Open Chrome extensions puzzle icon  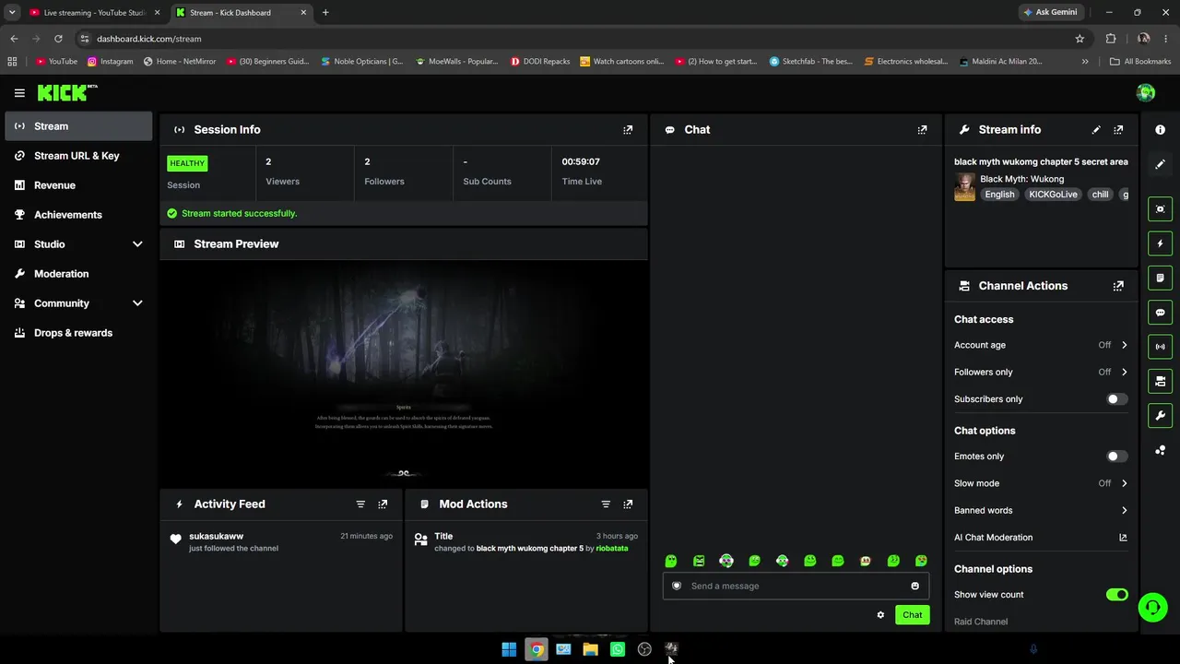pyautogui.click(x=1111, y=39)
